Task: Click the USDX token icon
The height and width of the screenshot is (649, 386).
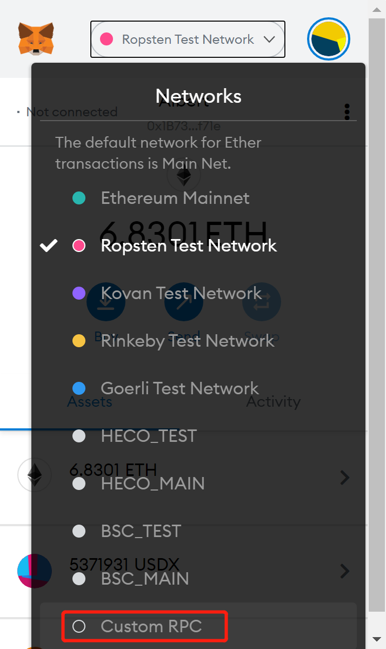Action: 35,571
